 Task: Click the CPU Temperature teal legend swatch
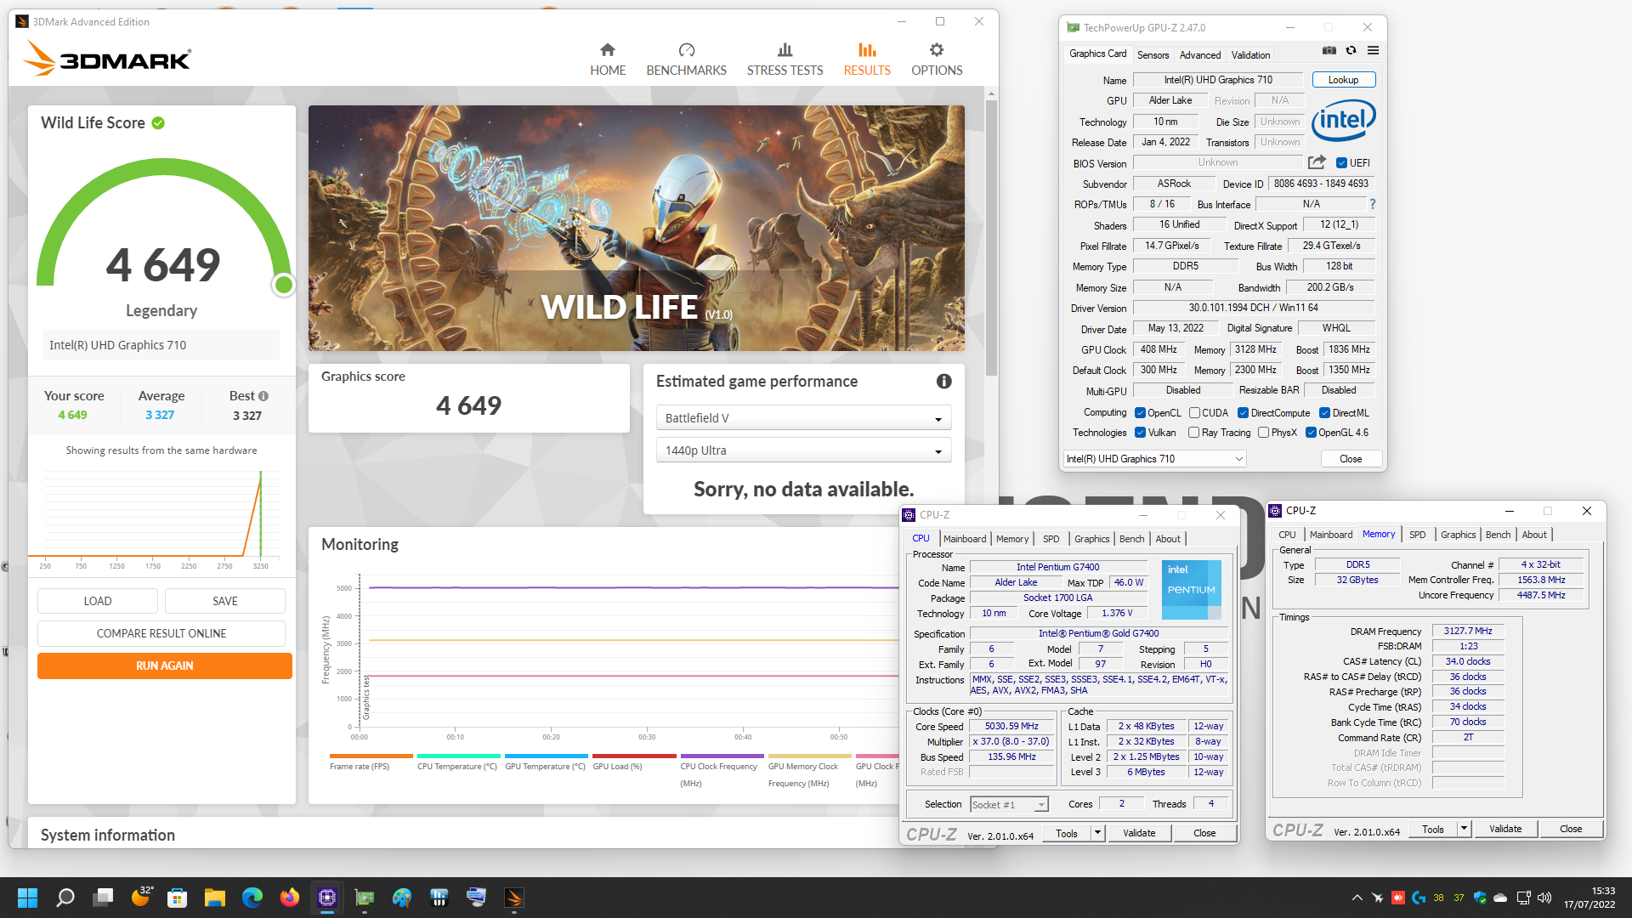click(x=459, y=756)
